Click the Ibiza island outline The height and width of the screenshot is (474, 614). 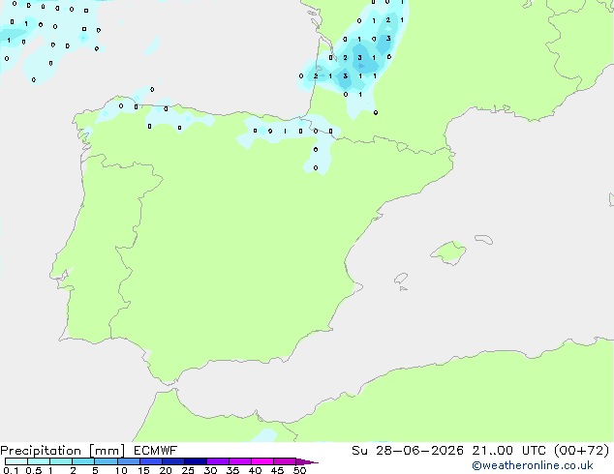(x=401, y=279)
